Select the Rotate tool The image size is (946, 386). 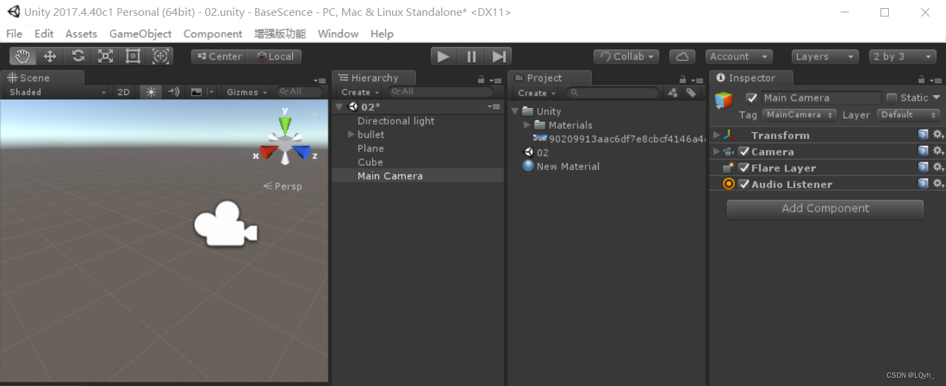click(x=78, y=56)
